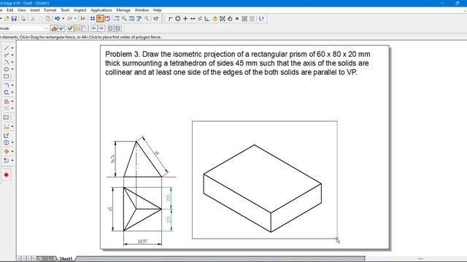Click the Cut scissors icon

[x=33, y=19]
